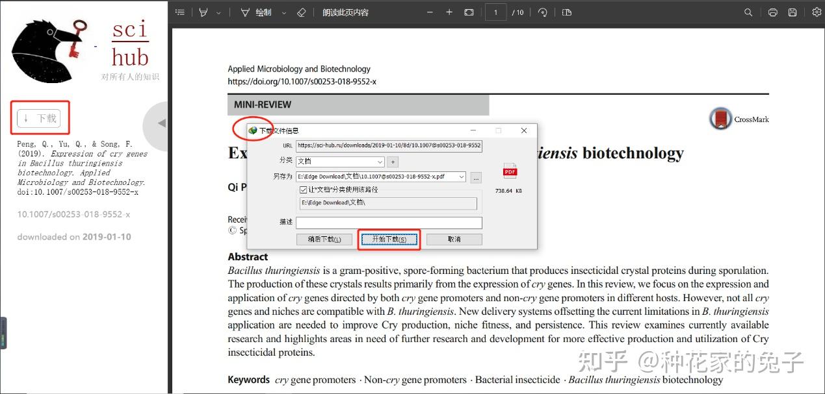Select the highlighter tool

pos(203,12)
